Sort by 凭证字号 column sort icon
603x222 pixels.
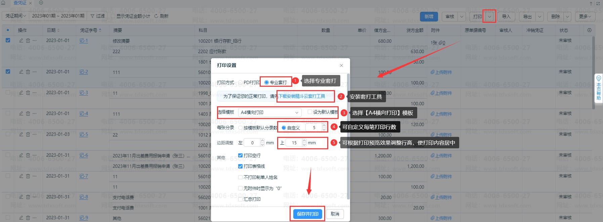(100, 30)
